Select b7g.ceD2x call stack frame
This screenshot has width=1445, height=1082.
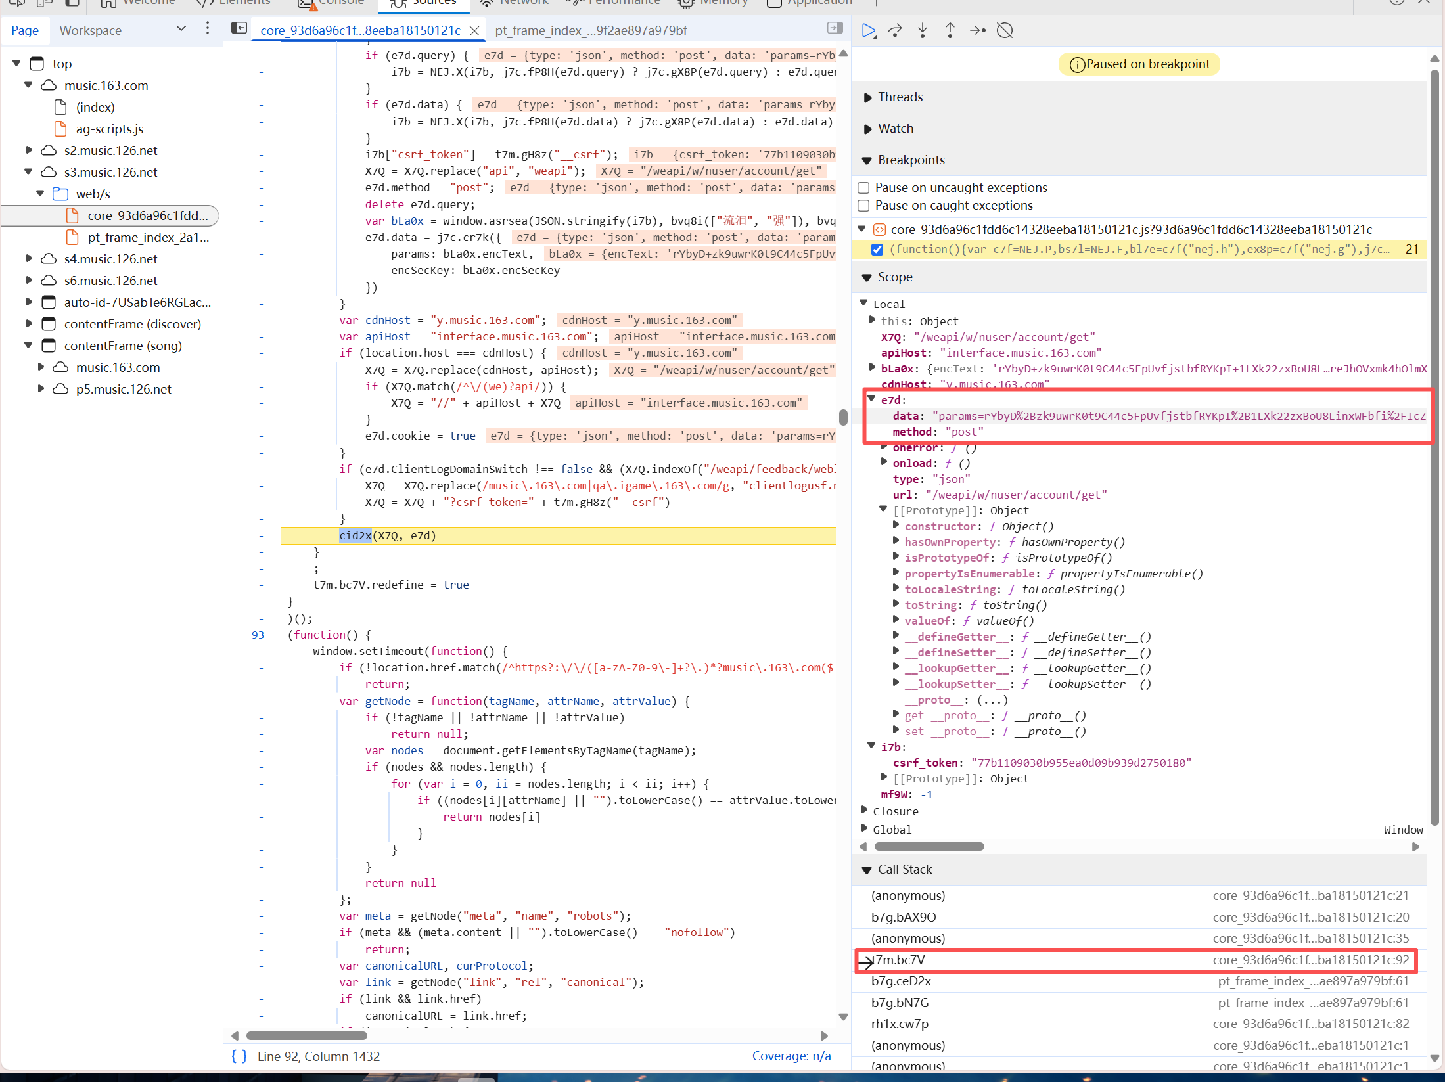coord(901,981)
